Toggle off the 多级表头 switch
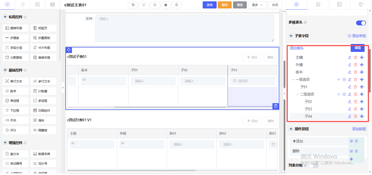Image resolution: width=372 pixels, height=175 pixels. point(361,23)
